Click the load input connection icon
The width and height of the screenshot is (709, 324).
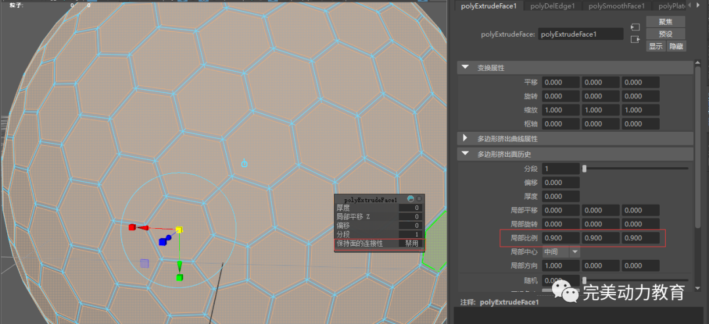634,28
